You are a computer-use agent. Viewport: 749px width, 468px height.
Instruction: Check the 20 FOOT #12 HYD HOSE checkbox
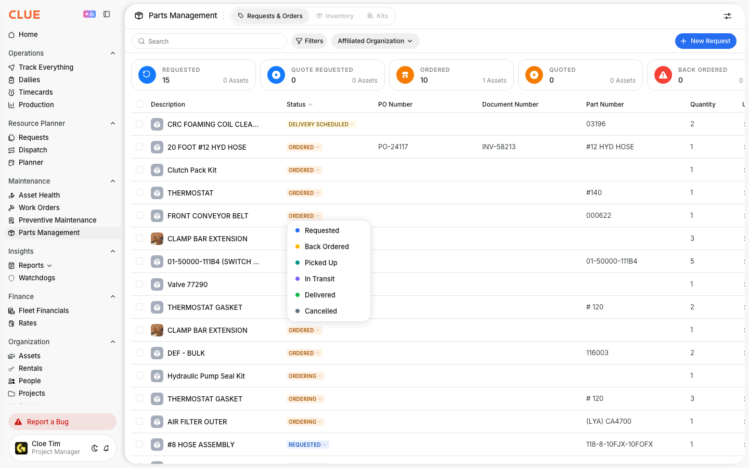[x=139, y=147]
